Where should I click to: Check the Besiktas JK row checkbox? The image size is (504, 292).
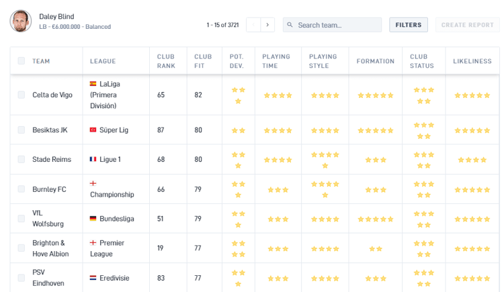point(22,130)
